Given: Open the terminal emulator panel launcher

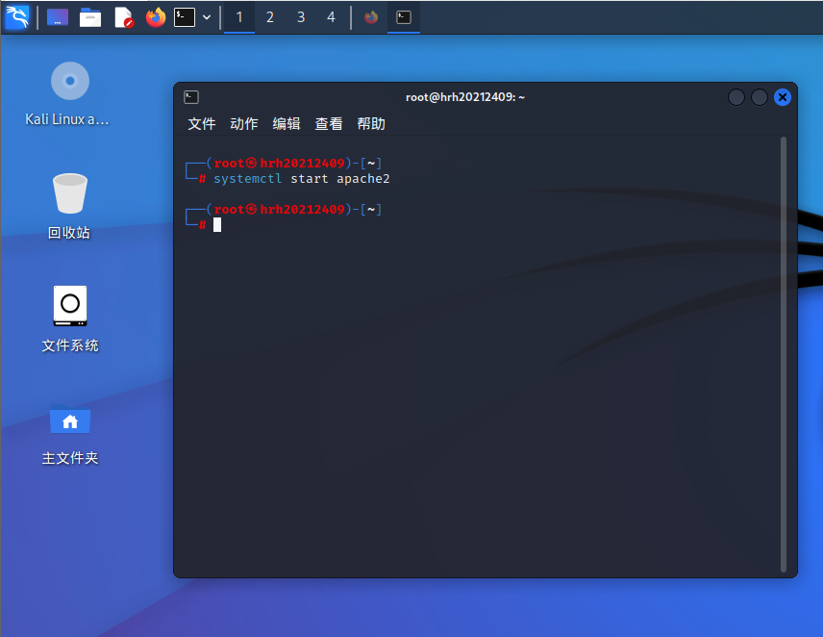Looking at the screenshot, I should tap(185, 17).
